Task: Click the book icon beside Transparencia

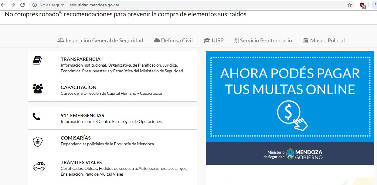Action: (x=37, y=60)
